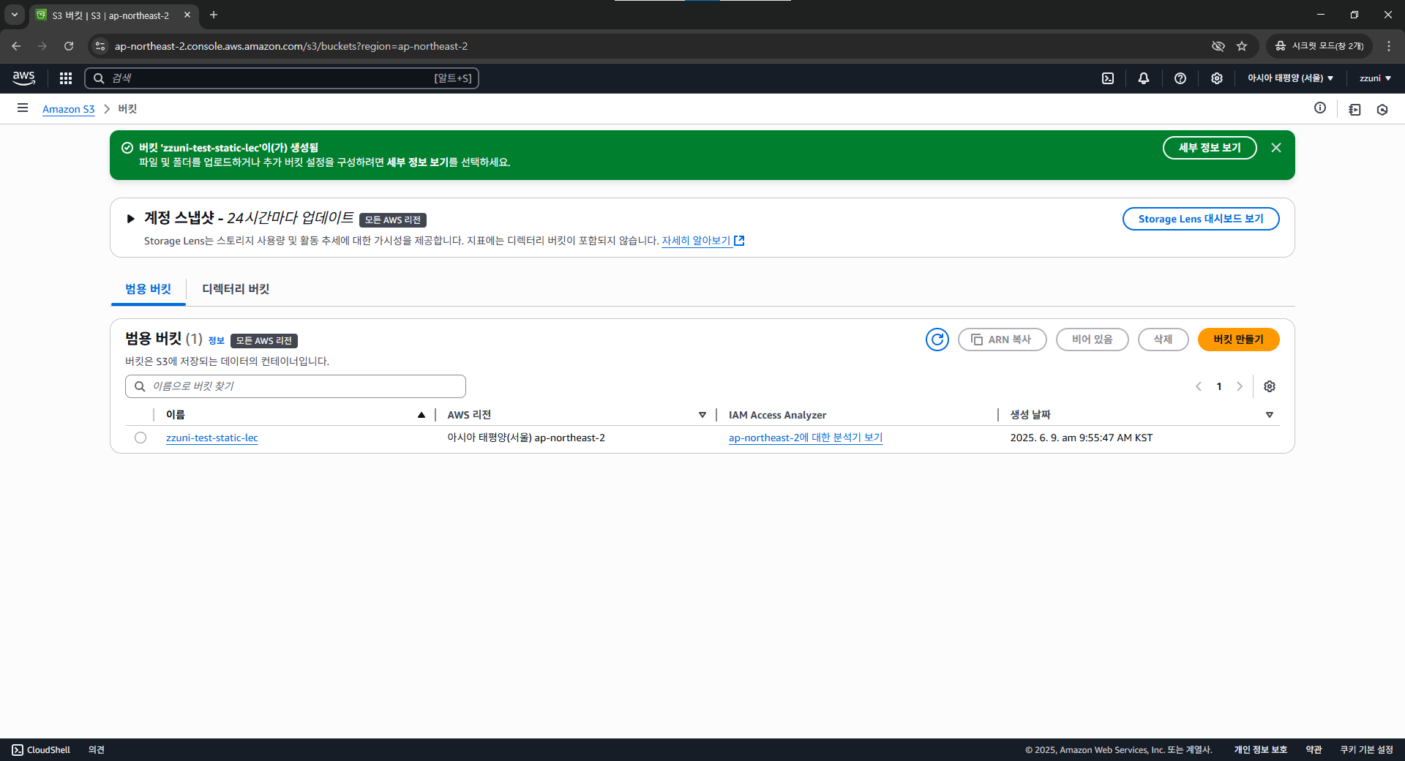Open the 정보 link next to 범용 버킷
Screen dimensions: 1405x761
pyautogui.click(x=216, y=341)
